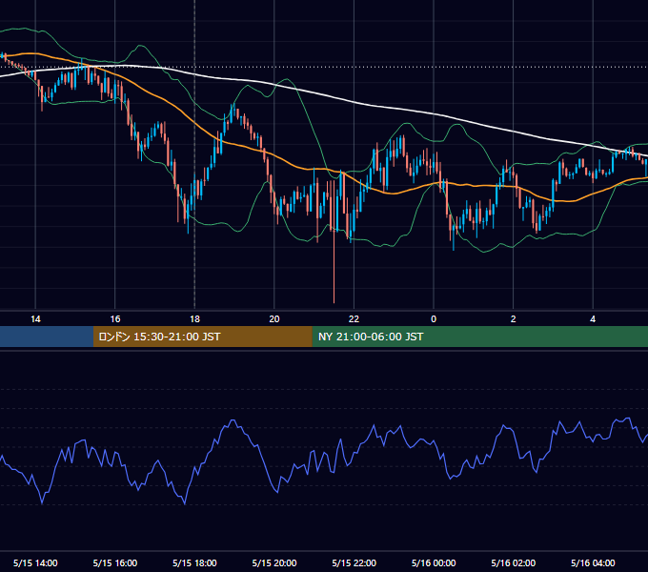Click the 5/15 16:00 date label

click(115, 562)
